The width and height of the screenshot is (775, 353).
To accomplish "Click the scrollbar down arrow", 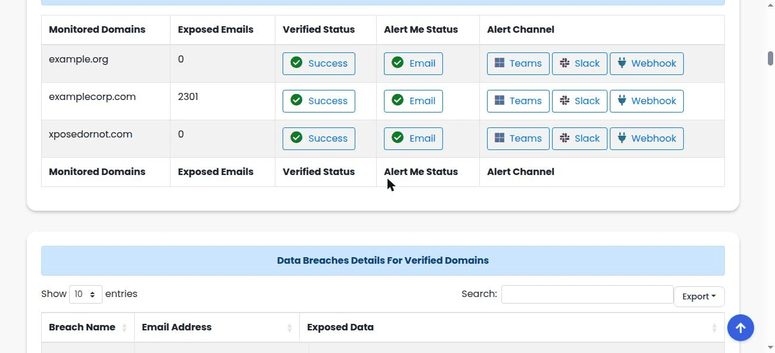I will point(770,347).
